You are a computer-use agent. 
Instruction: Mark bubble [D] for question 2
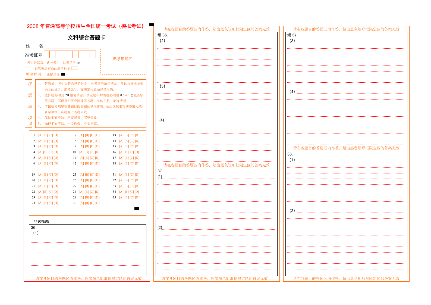click(x=56, y=141)
